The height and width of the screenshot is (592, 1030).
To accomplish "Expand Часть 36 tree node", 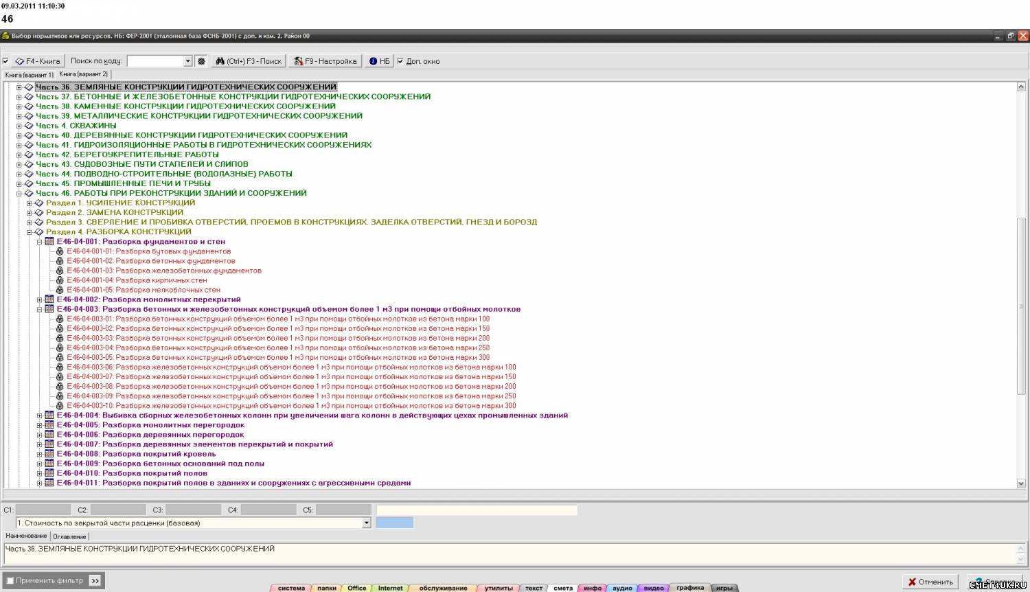I will (19, 87).
